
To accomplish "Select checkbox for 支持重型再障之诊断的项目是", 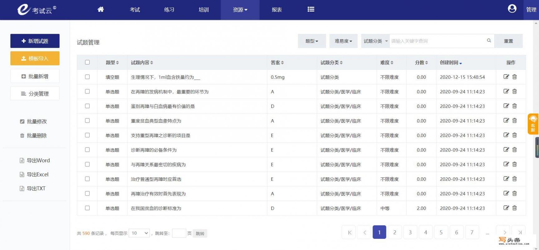I will tap(87, 135).
